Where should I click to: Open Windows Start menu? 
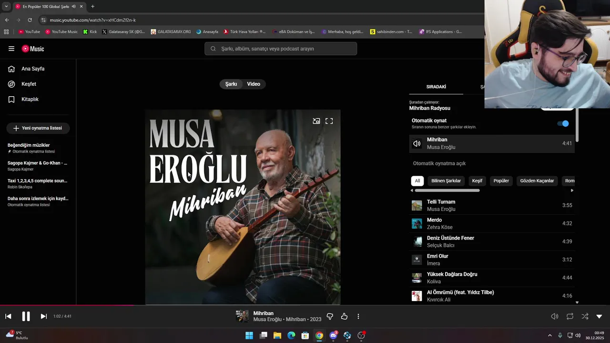[249, 335]
